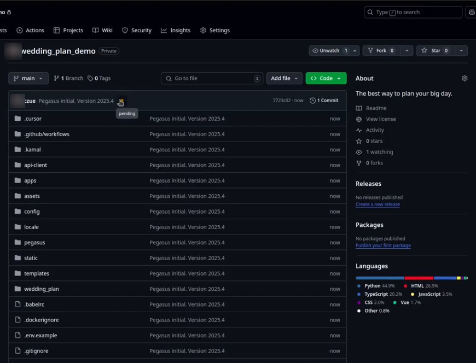Open the Add file dropdown
The image size is (476, 363).
point(284,78)
